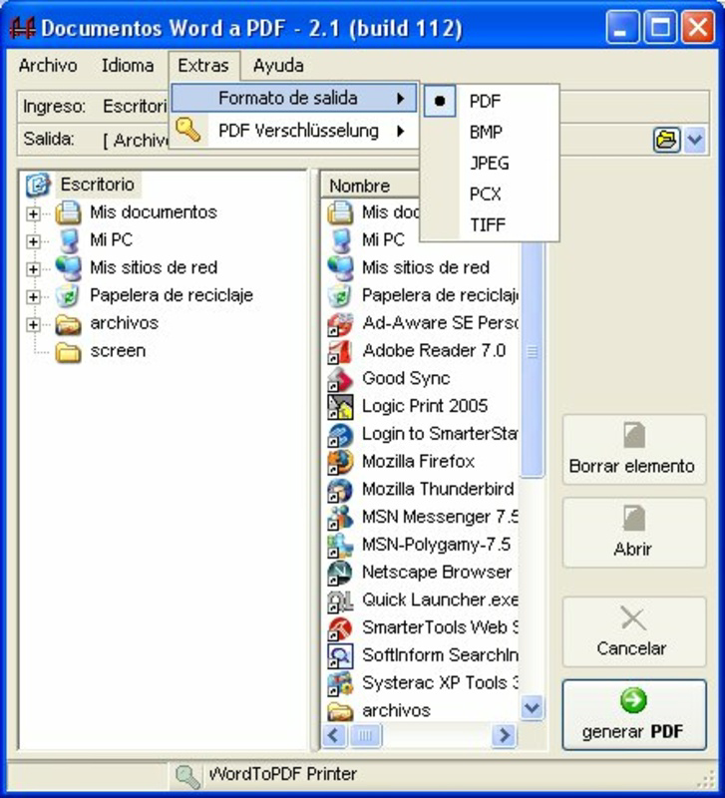Select the screen folder label in the tree
This screenshot has width=725, height=798.
(x=118, y=351)
